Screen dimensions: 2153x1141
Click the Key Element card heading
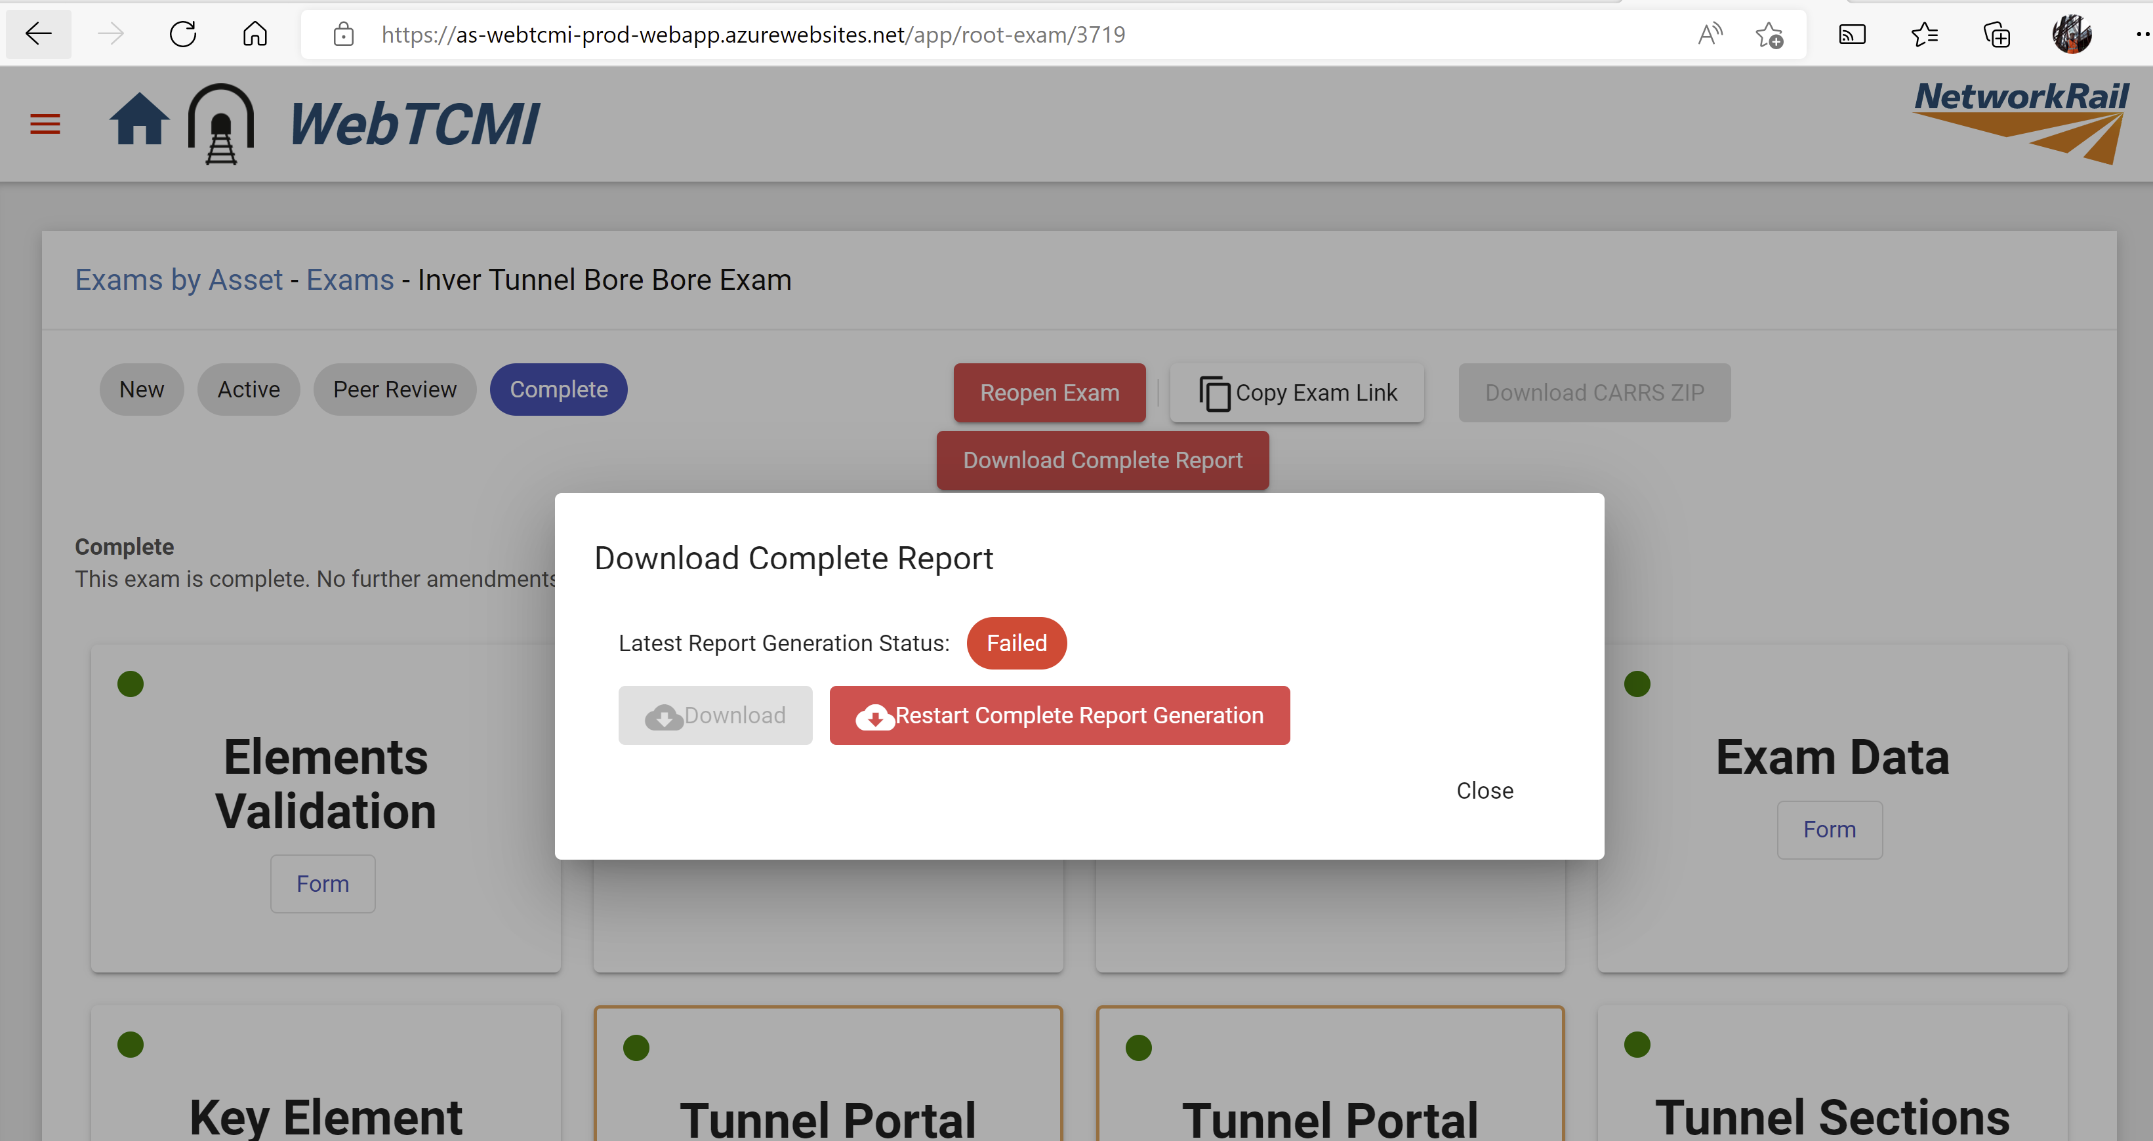[x=325, y=1117]
